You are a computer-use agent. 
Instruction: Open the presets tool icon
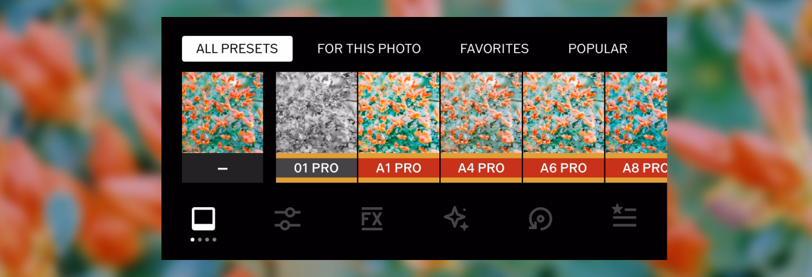point(203,219)
